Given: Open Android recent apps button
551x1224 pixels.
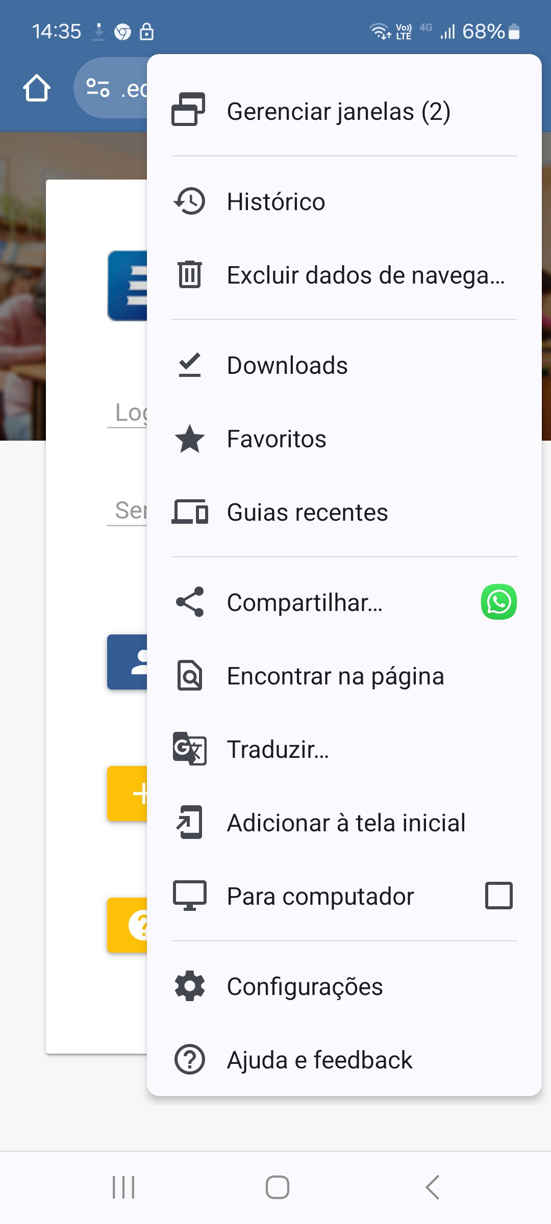Looking at the screenshot, I should (123, 1187).
